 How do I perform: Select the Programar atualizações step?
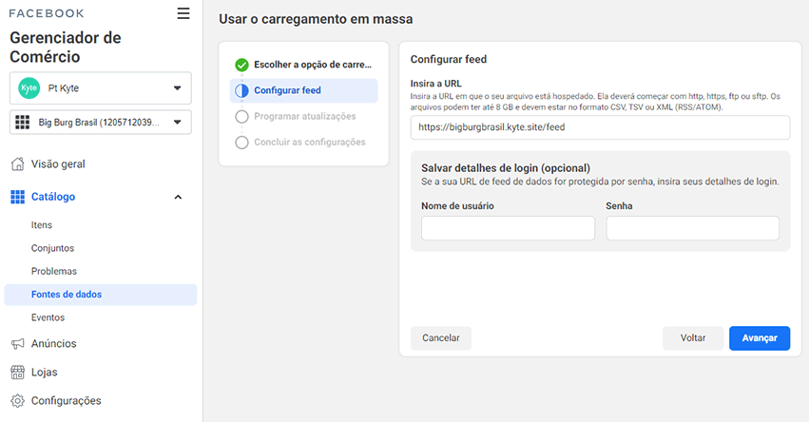[303, 117]
